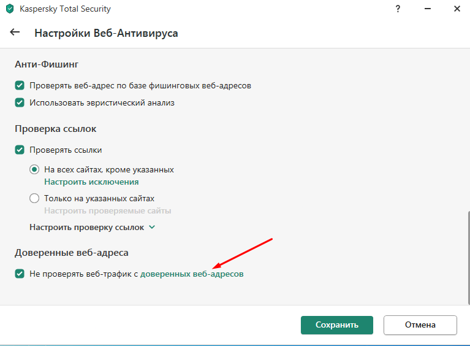Open 'Настроить исключения' link
This screenshot has height=346, width=470.
coord(91,182)
